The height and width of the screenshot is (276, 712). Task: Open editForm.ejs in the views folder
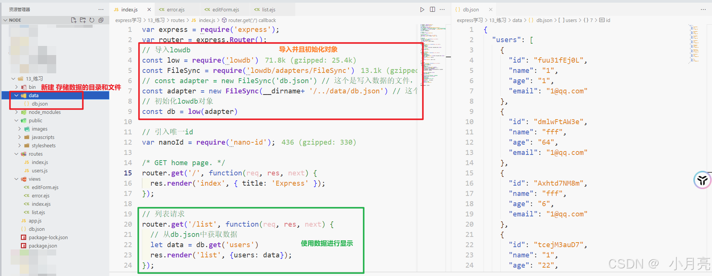[x=45, y=187]
